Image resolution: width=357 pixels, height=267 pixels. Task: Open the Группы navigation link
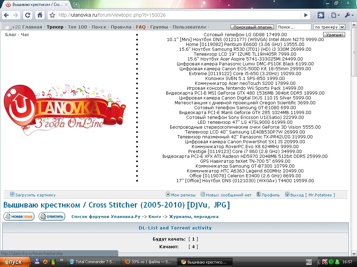pyautogui.click(x=159, y=27)
